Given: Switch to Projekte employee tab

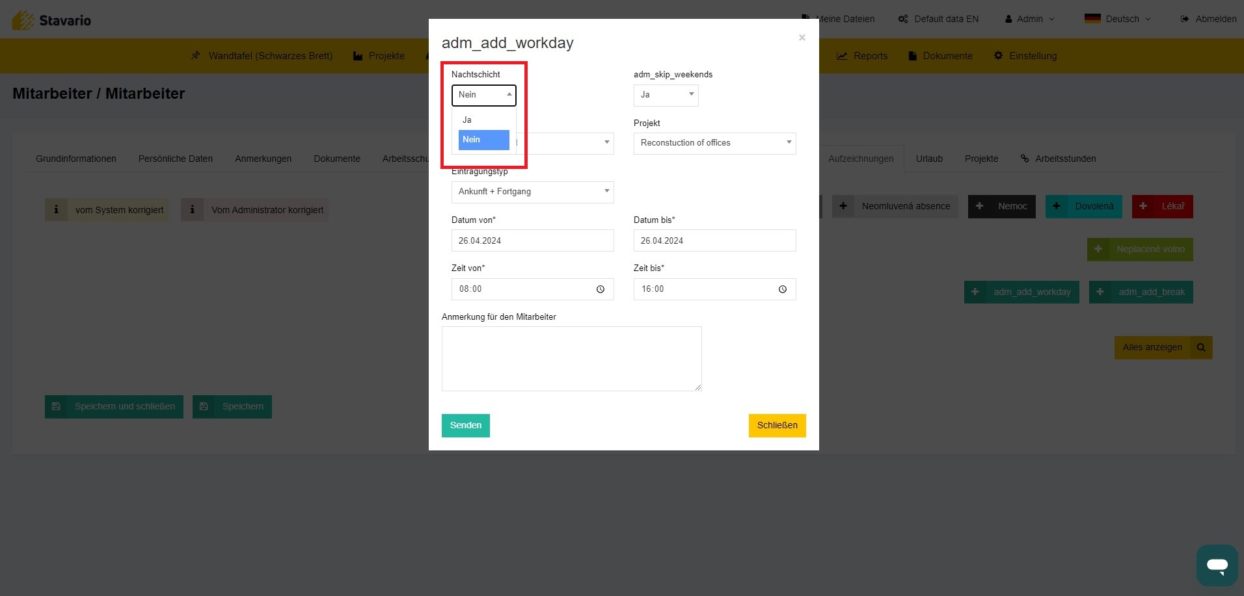Looking at the screenshot, I should [981, 159].
